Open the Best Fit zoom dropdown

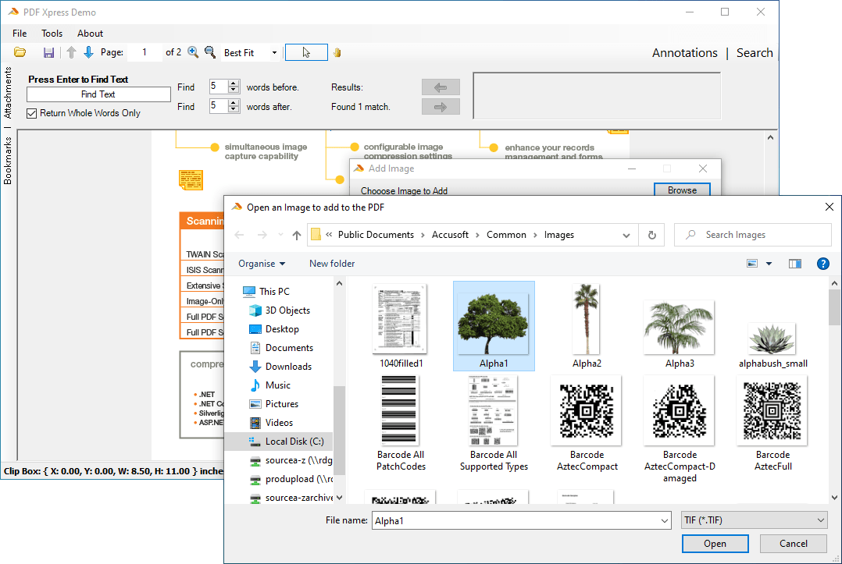(x=273, y=52)
